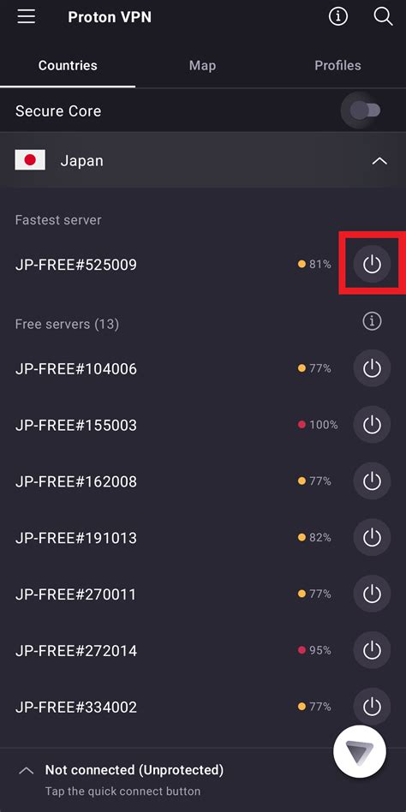
Task: Tap the Japan flag country row
Action: [x=203, y=160]
